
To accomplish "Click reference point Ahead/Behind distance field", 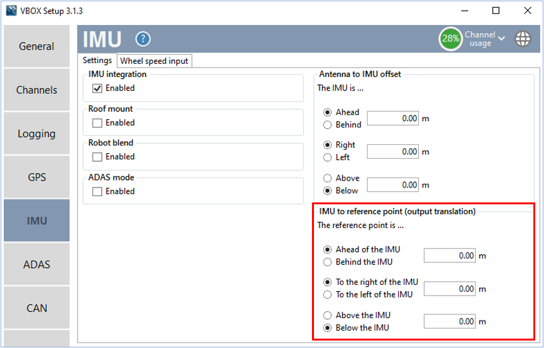I will tap(450, 256).
